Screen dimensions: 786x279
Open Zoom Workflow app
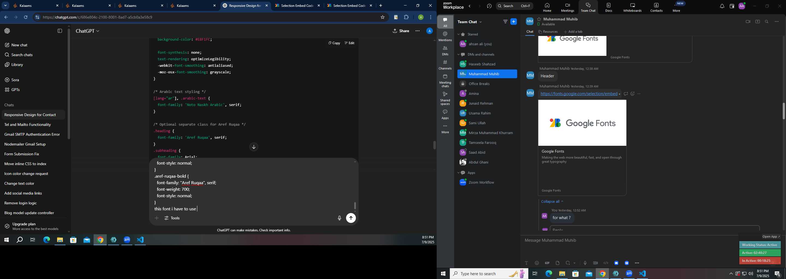pyautogui.click(x=487, y=183)
